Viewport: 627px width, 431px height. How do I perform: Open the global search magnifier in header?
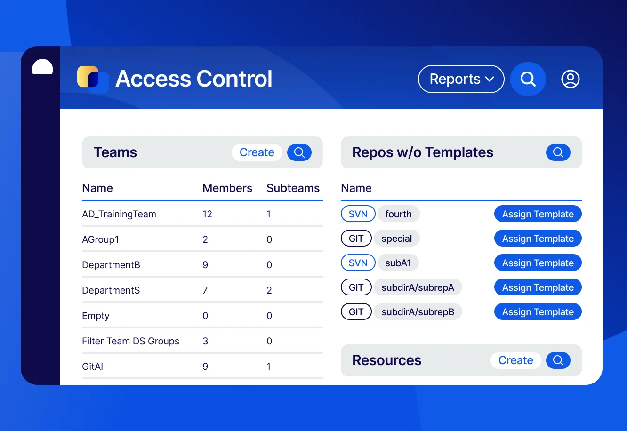pyautogui.click(x=528, y=79)
